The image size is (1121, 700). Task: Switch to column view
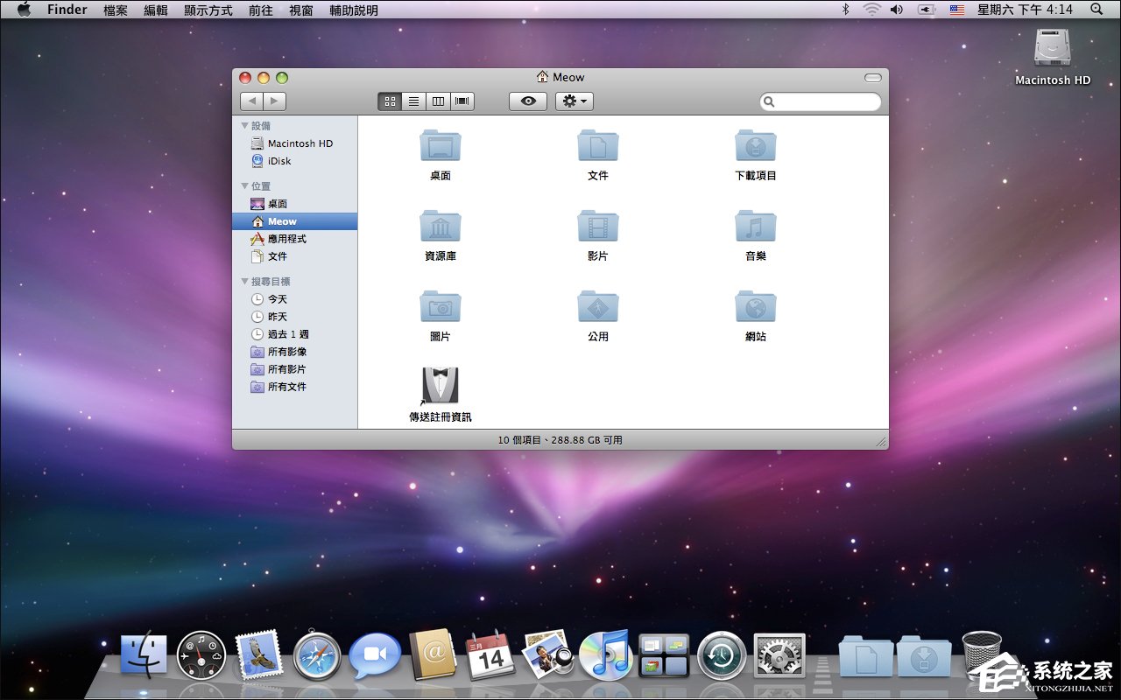[438, 101]
